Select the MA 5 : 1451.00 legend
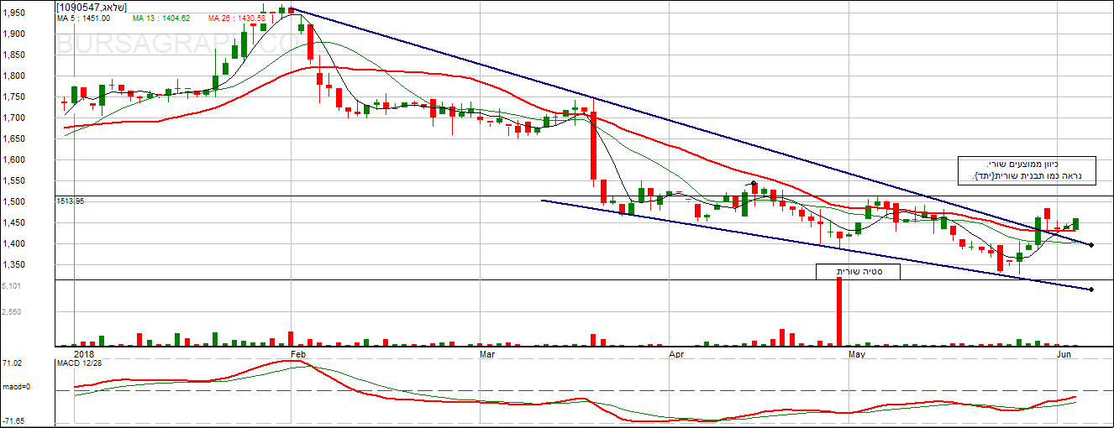1114x428 pixels. click(83, 18)
